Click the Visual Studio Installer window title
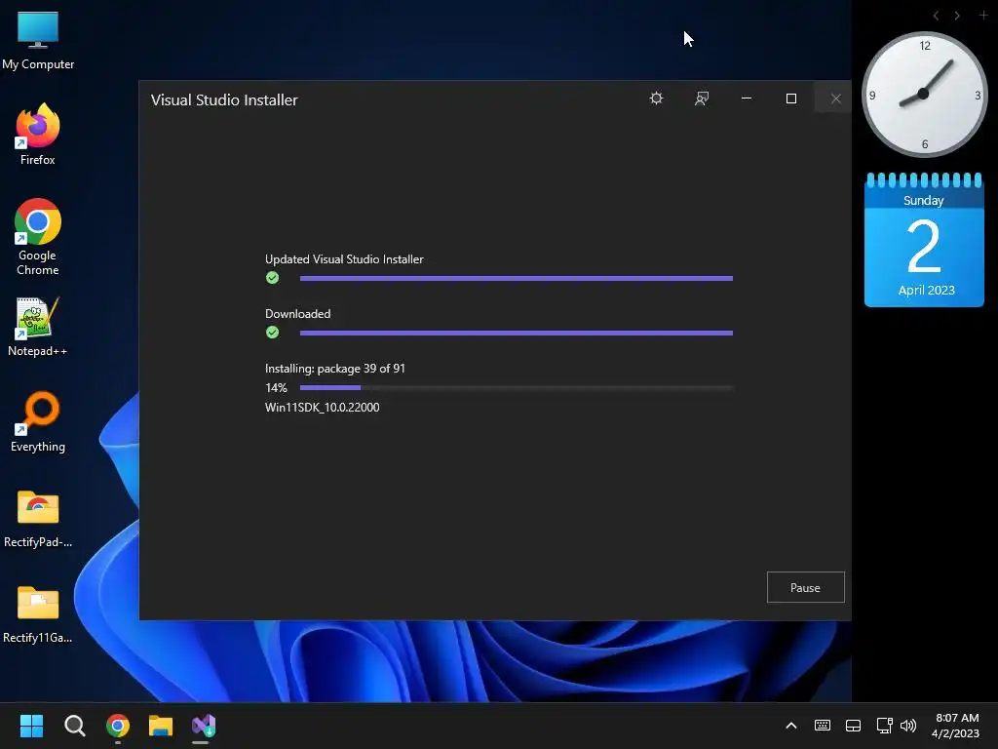998x749 pixels. (224, 100)
